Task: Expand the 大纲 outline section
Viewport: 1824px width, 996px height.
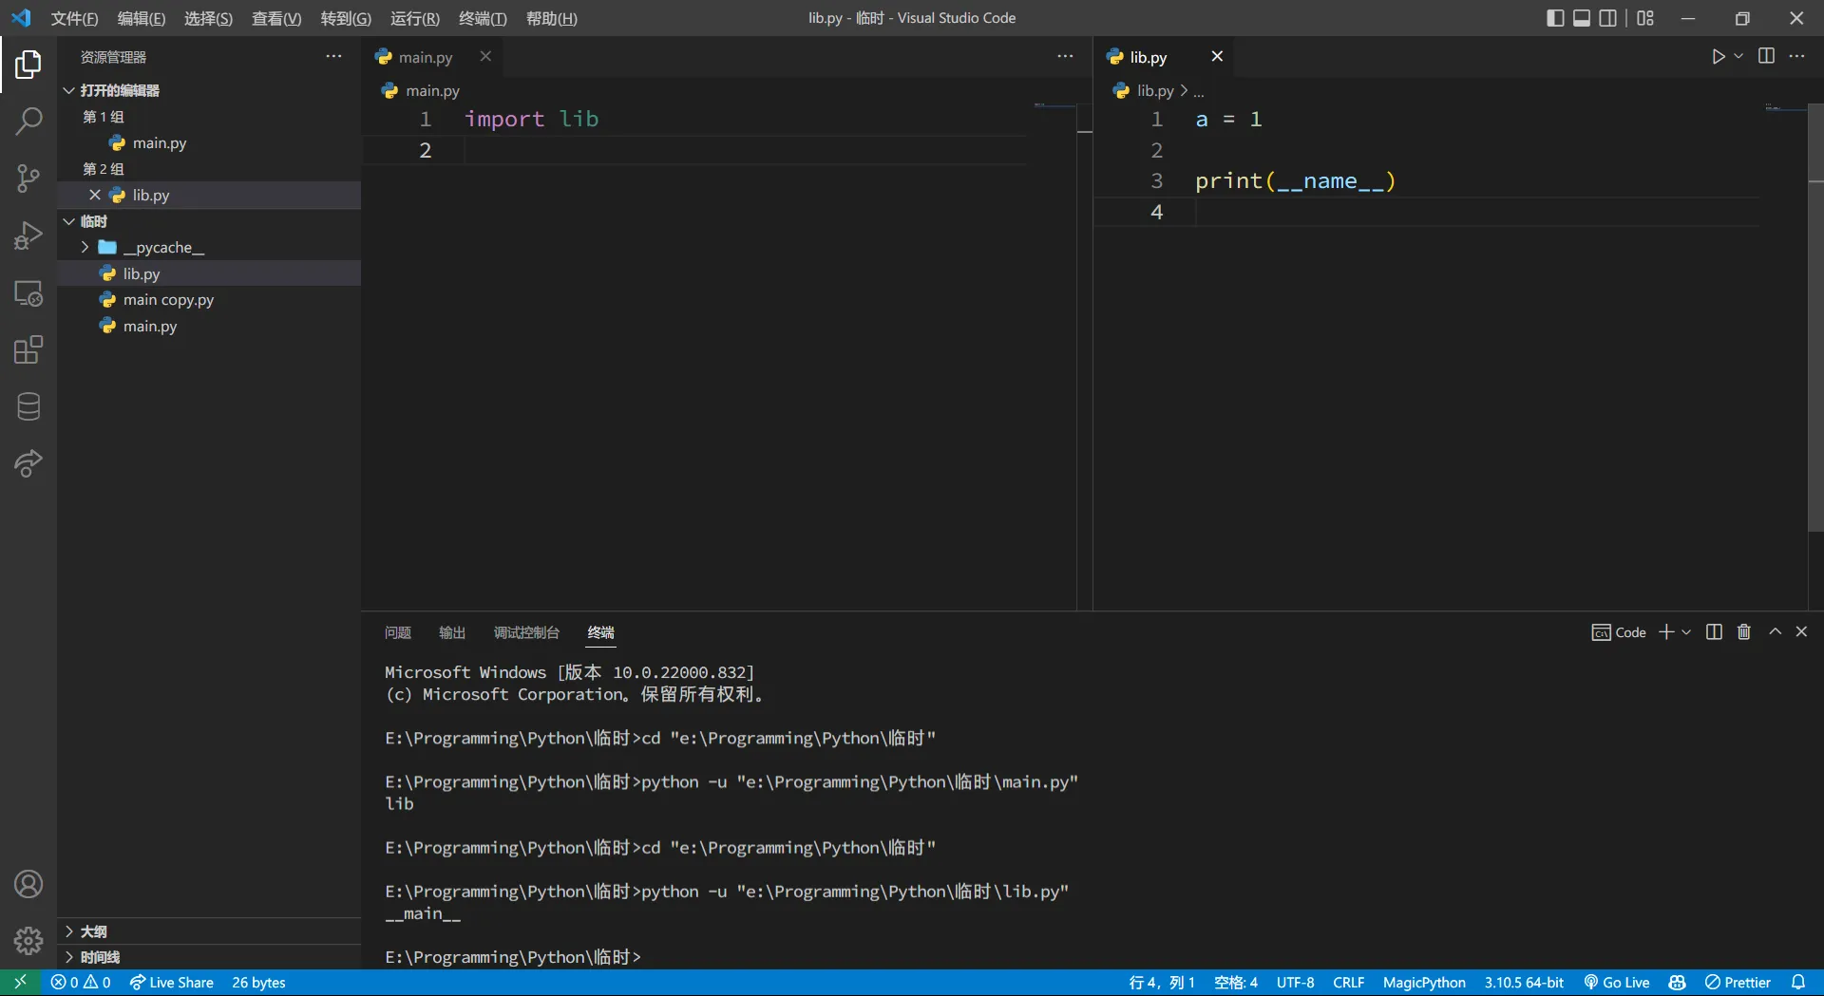Action: point(93,931)
